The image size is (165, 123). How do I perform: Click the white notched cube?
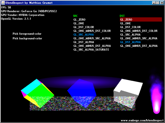128,93
